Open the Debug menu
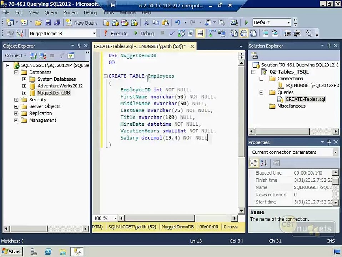This screenshot has height=257, width=342. (90, 12)
